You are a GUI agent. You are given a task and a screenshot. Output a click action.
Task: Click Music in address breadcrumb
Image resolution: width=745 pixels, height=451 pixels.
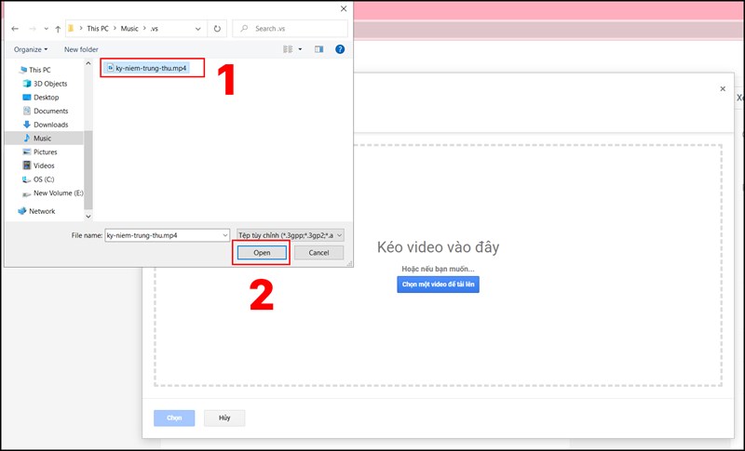tap(129, 29)
